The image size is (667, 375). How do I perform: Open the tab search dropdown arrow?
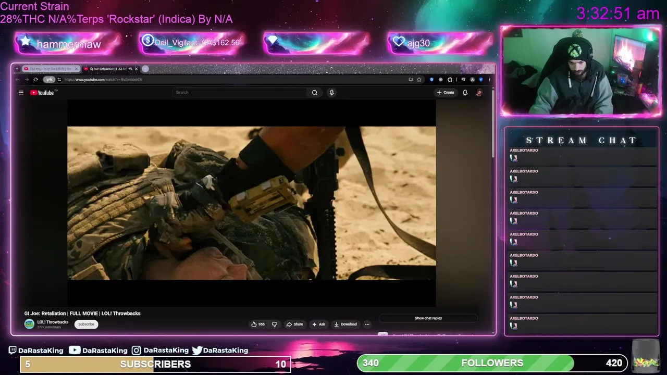pos(17,69)
